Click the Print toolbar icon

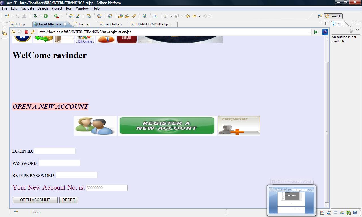click(x=24, y=16)
